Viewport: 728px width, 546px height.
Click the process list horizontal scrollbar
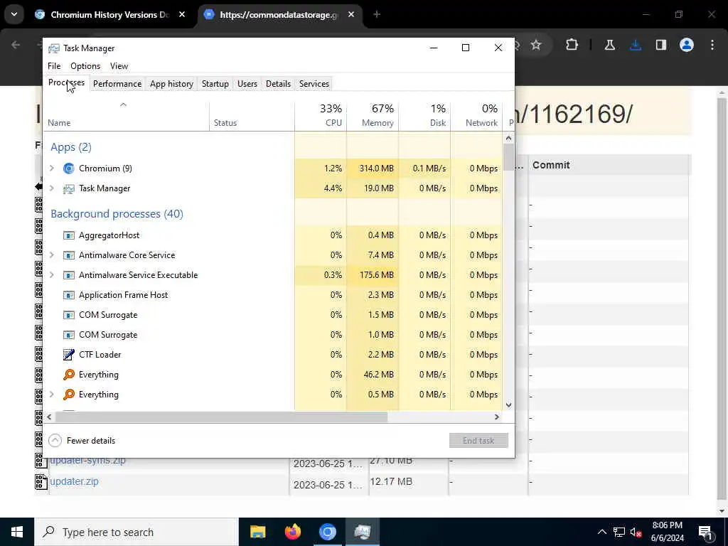point(221,417)
